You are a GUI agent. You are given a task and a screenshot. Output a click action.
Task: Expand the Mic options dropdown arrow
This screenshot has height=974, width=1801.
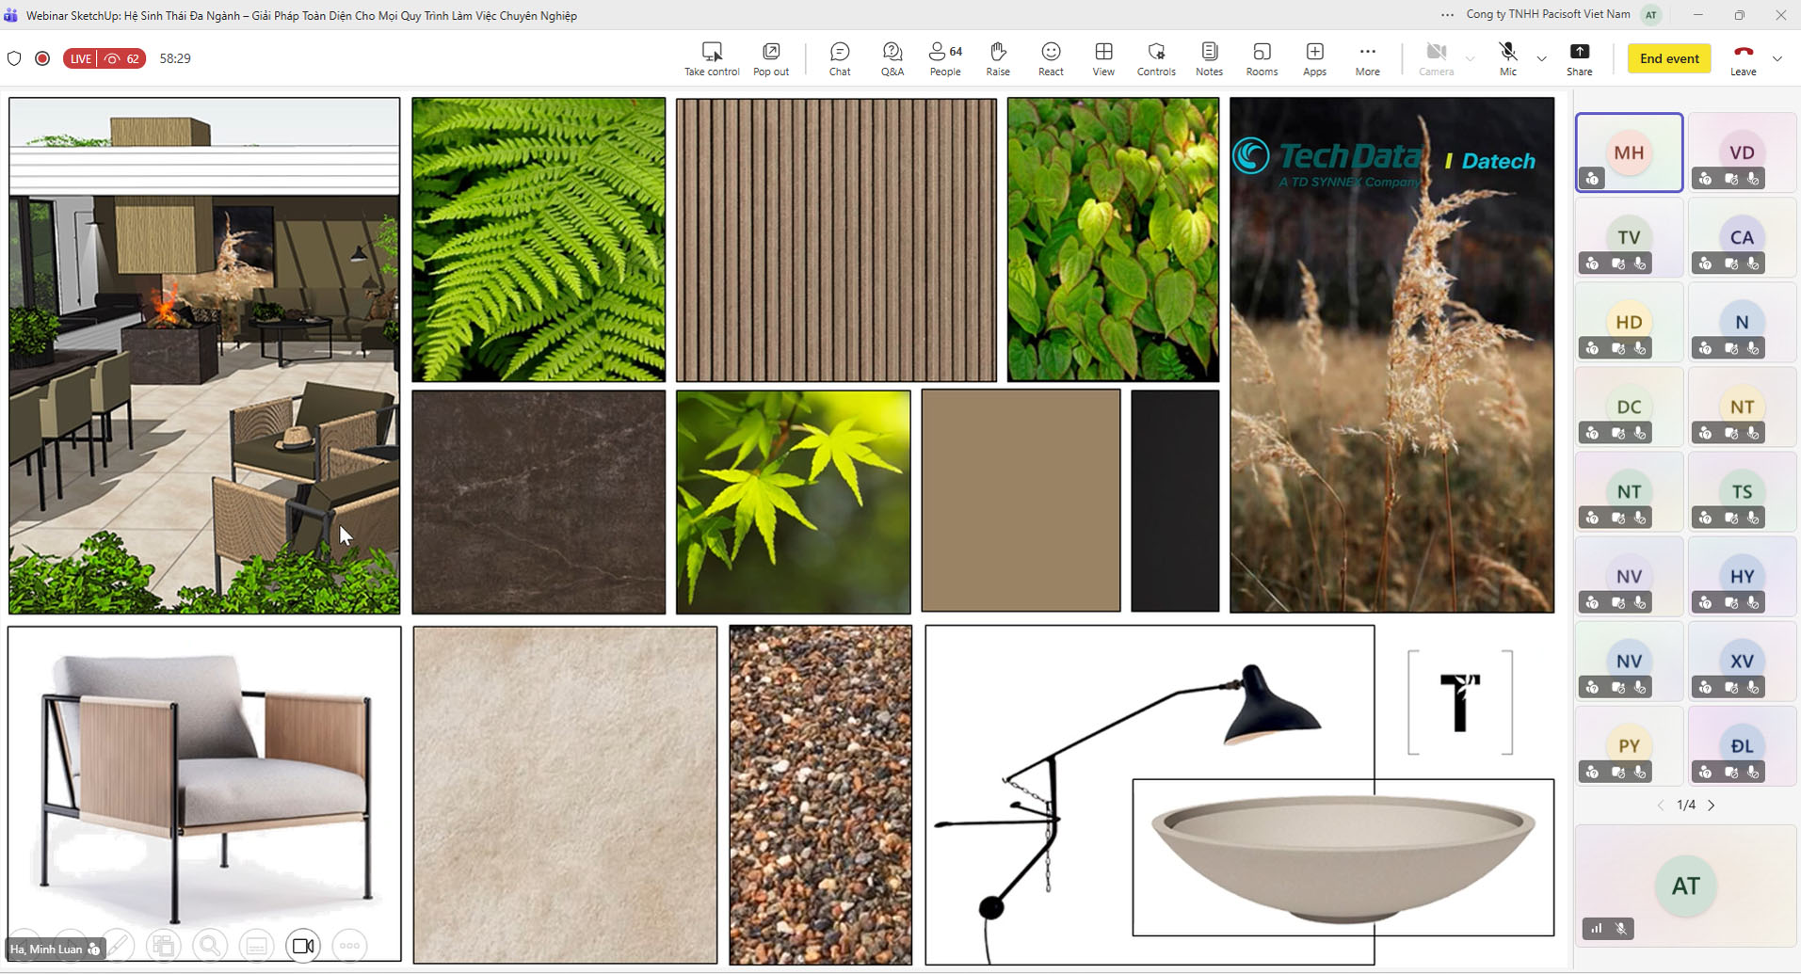coord(1541,58)
